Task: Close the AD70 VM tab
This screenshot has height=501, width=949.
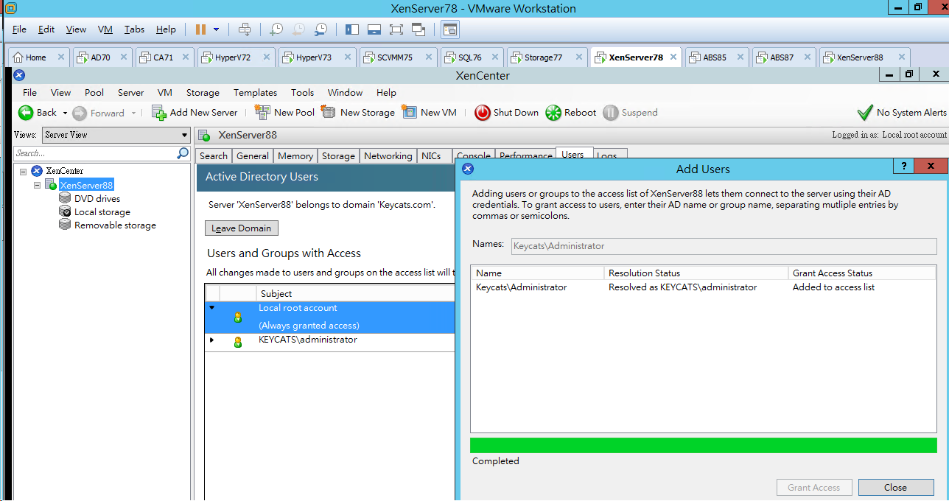Action: coord(123,57)
